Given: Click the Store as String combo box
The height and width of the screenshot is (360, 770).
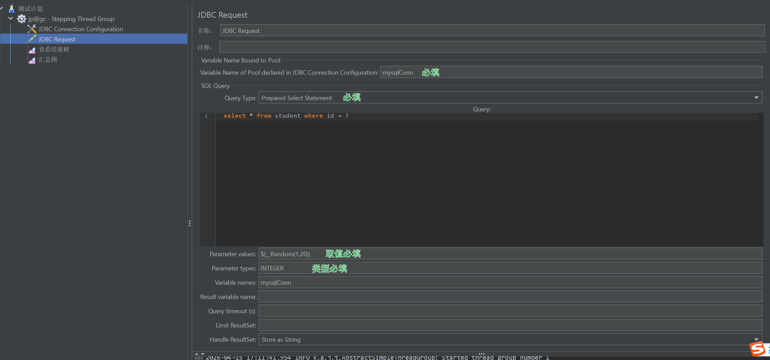Looking at the screenshot, I should coord(510,339).
